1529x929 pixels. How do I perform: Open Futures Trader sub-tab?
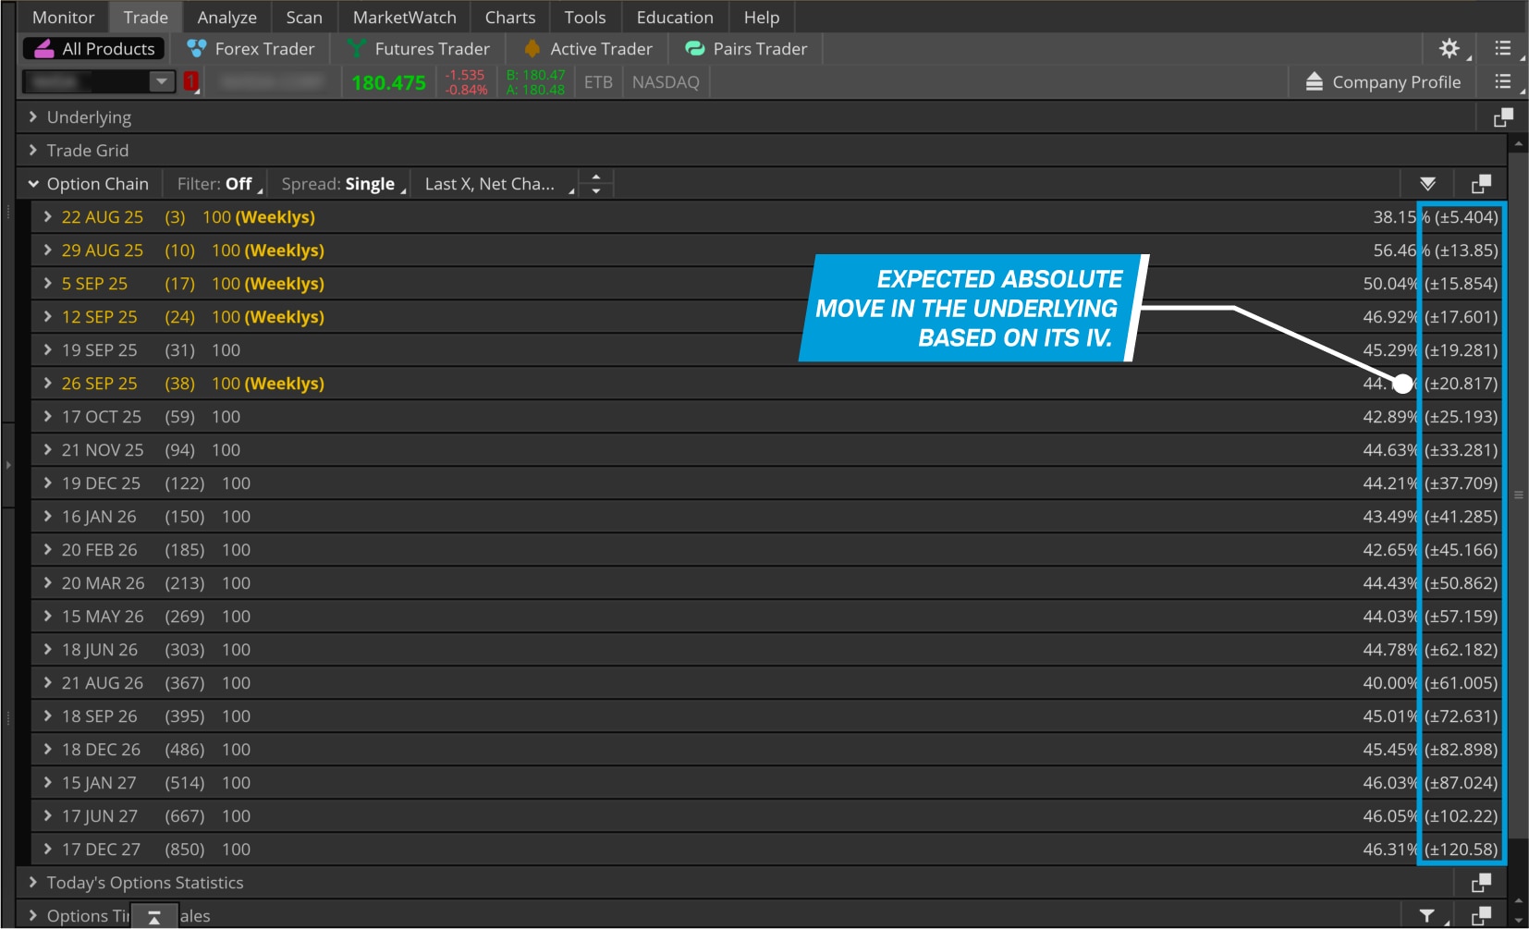click(419, 49)
